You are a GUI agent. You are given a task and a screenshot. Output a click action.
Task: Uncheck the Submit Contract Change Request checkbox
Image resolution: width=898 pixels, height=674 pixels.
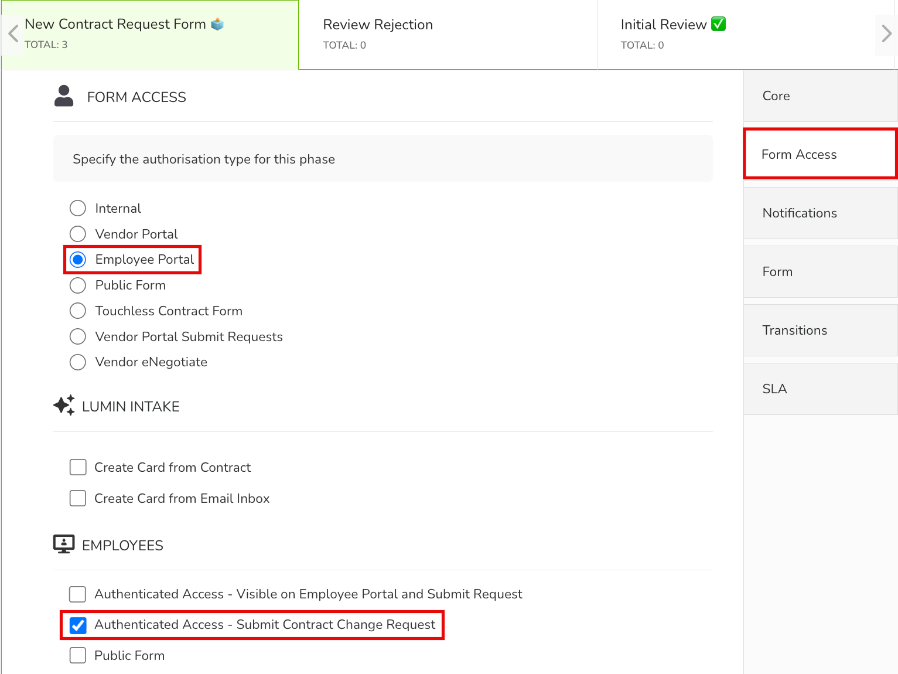[78, 625]
